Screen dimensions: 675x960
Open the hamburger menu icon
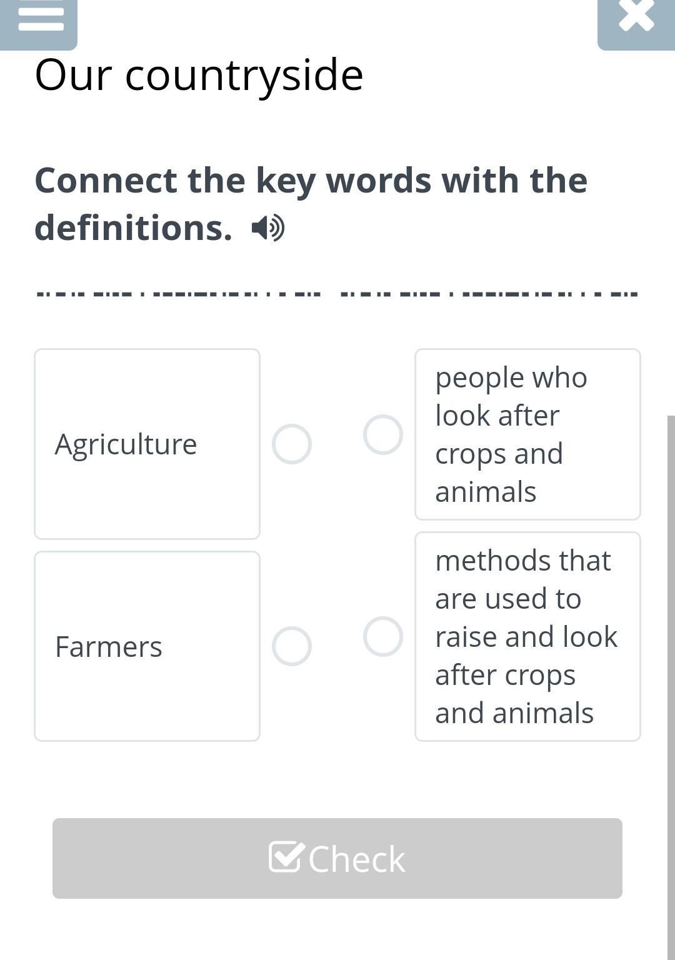tap(39, 22)
